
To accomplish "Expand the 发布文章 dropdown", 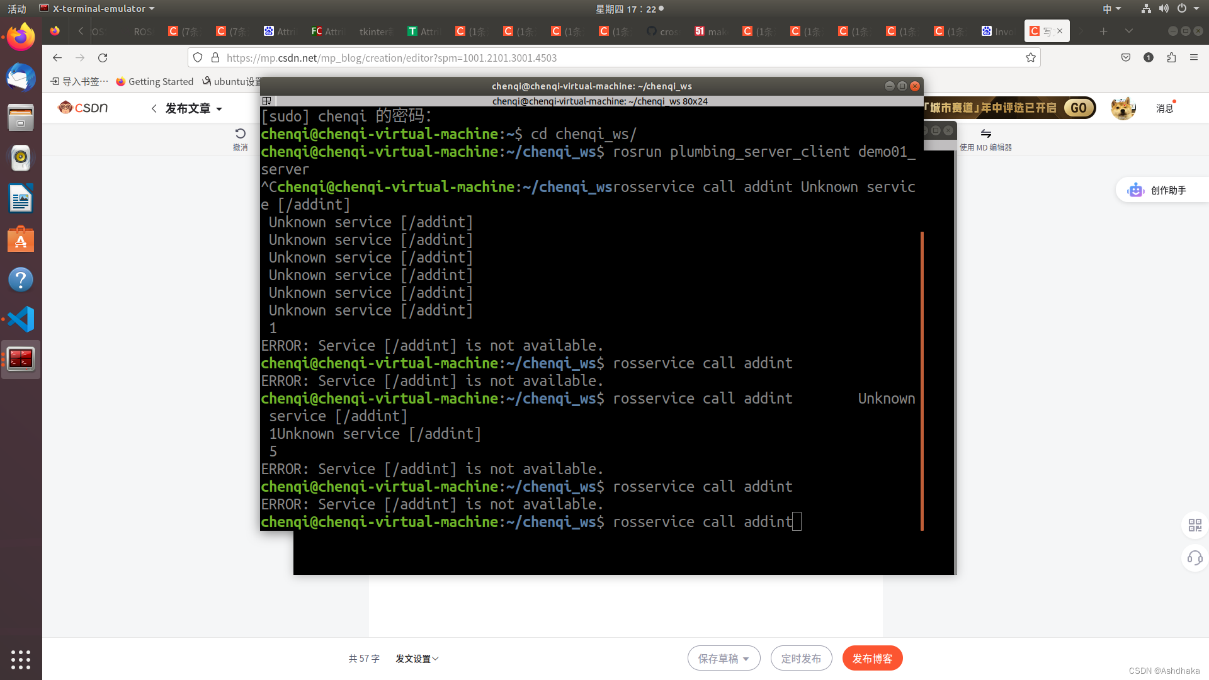I will click(219, 109).
